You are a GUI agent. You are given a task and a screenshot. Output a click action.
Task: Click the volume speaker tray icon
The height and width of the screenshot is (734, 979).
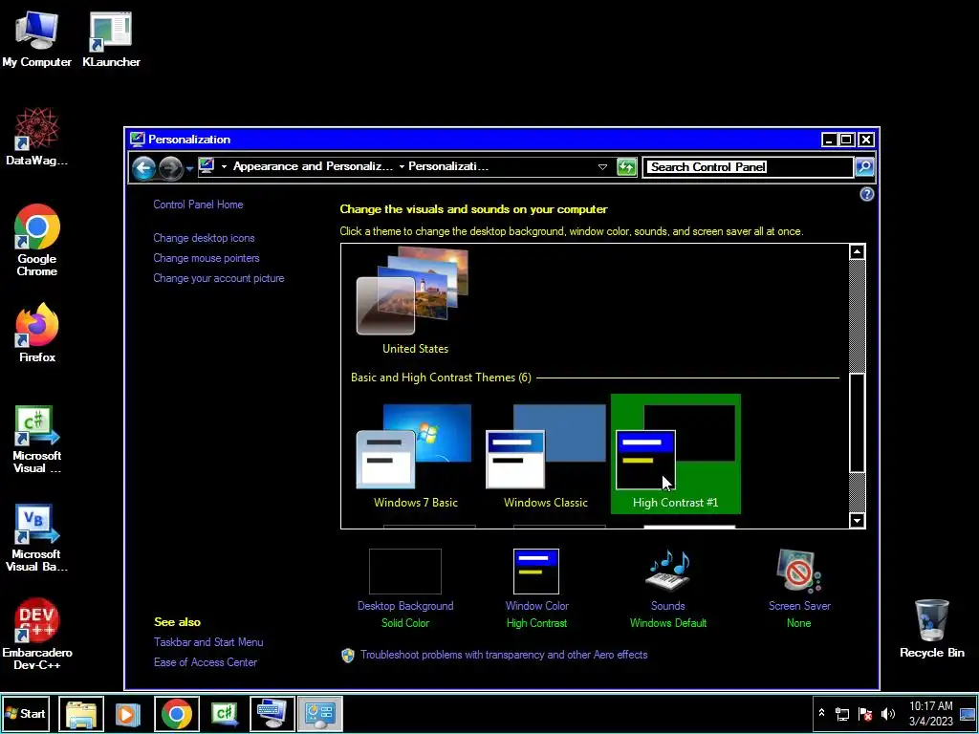click(x=888, y=713)
